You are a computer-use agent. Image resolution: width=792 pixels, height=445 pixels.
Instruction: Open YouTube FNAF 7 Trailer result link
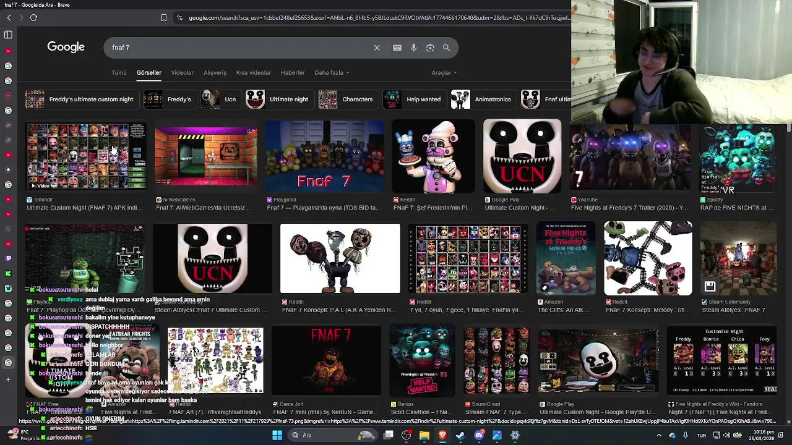[629, 208]
